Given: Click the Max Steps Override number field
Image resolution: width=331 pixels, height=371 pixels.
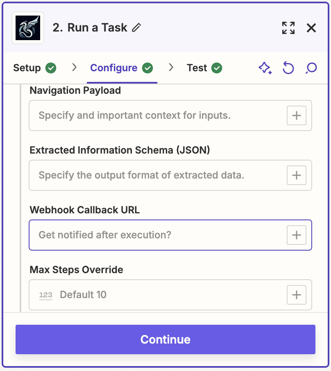Looking at the screenshot, I should (x=164, y=295).
